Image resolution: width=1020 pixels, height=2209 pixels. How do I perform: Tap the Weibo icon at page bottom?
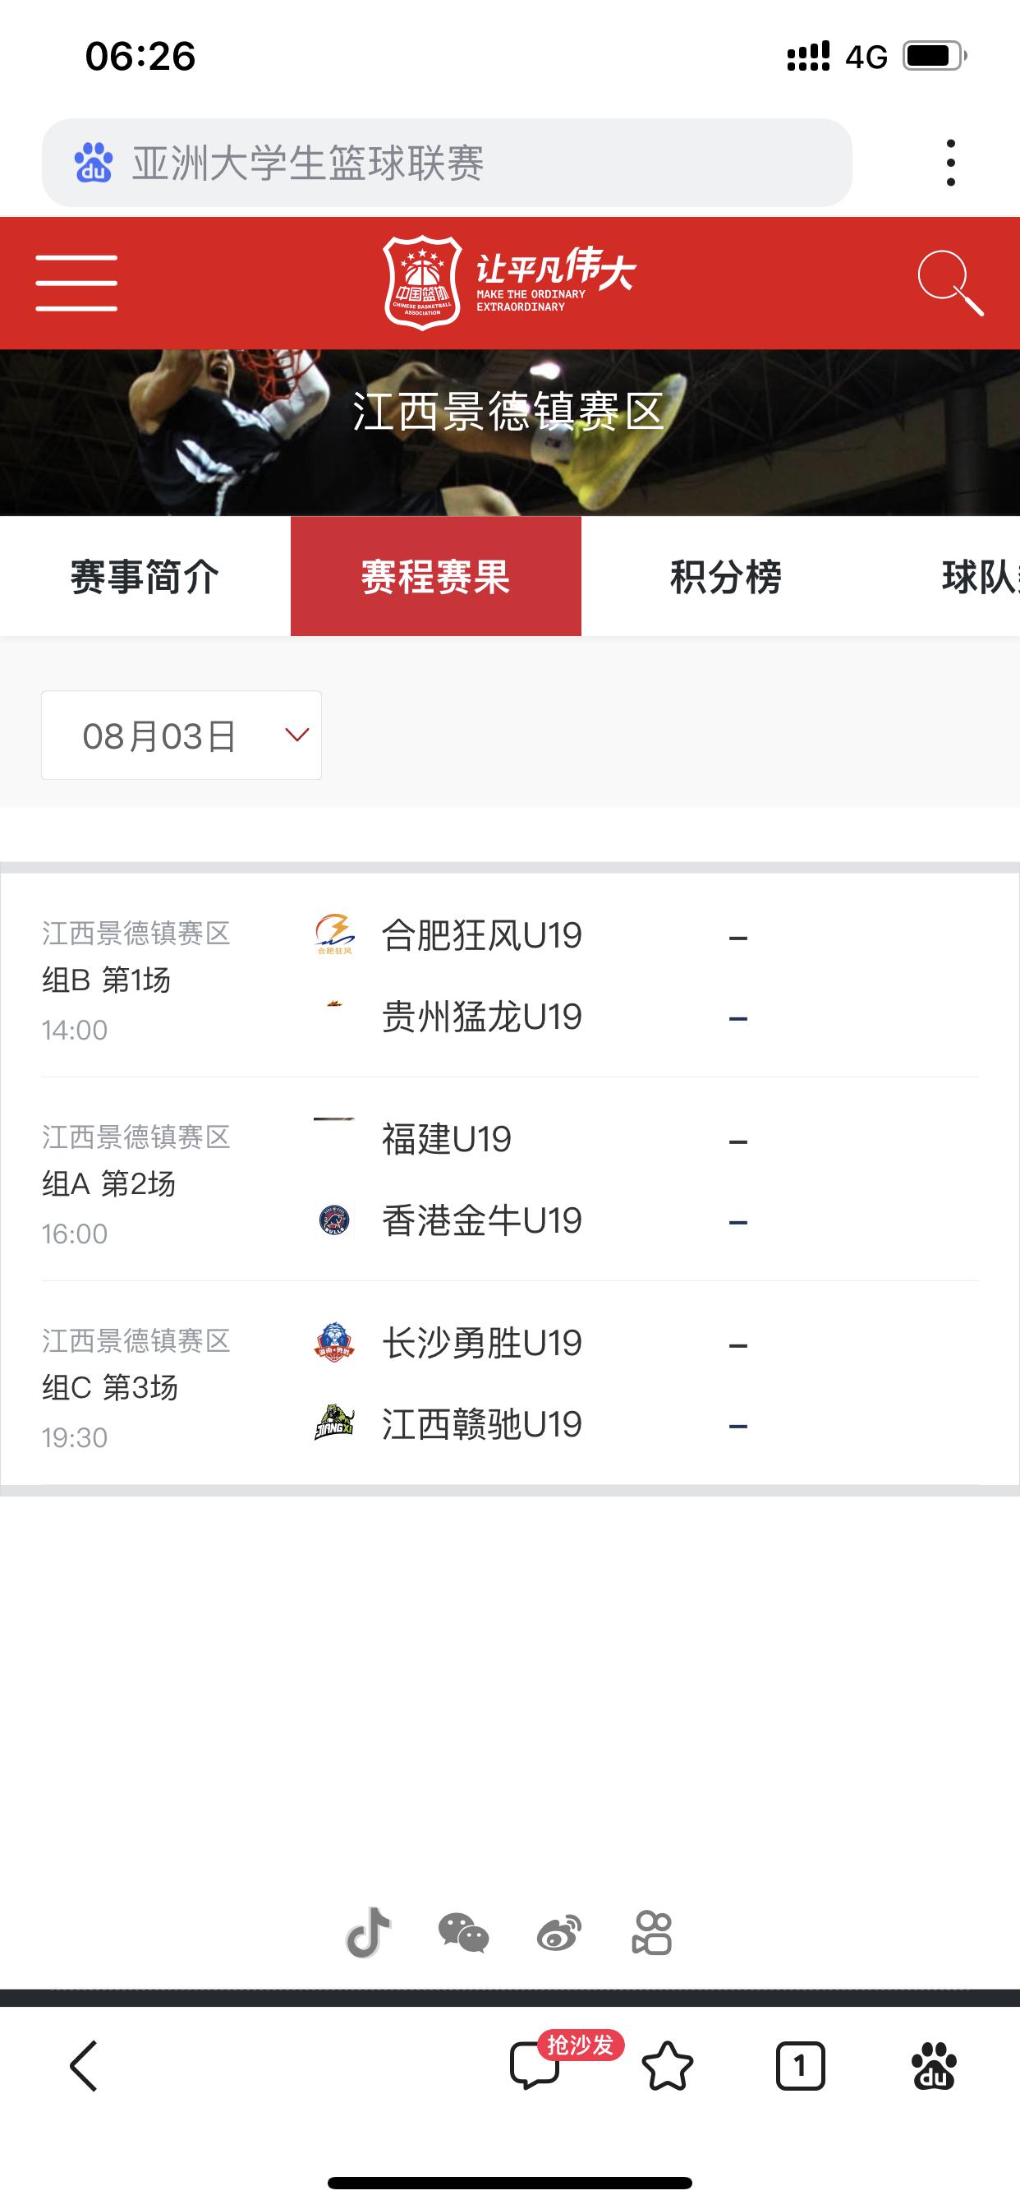(x=558, y=1933)
